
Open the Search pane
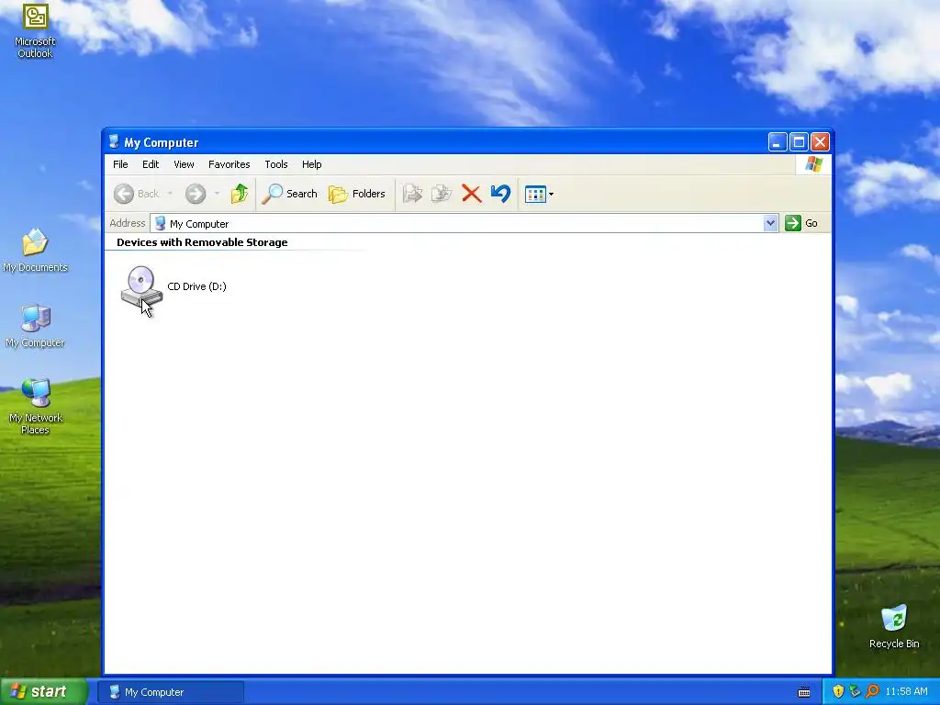pos(289,194)
